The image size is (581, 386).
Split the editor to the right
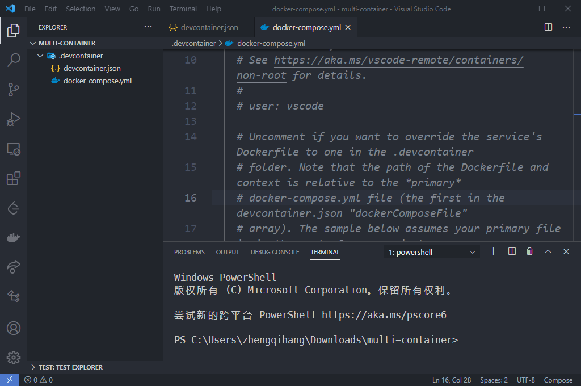[x=548, y=27]
